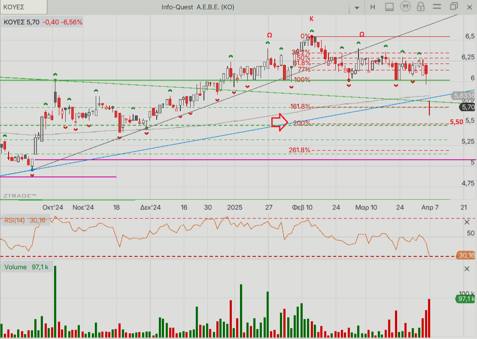Expand the symbol dropdown arrow

(357, 8)
